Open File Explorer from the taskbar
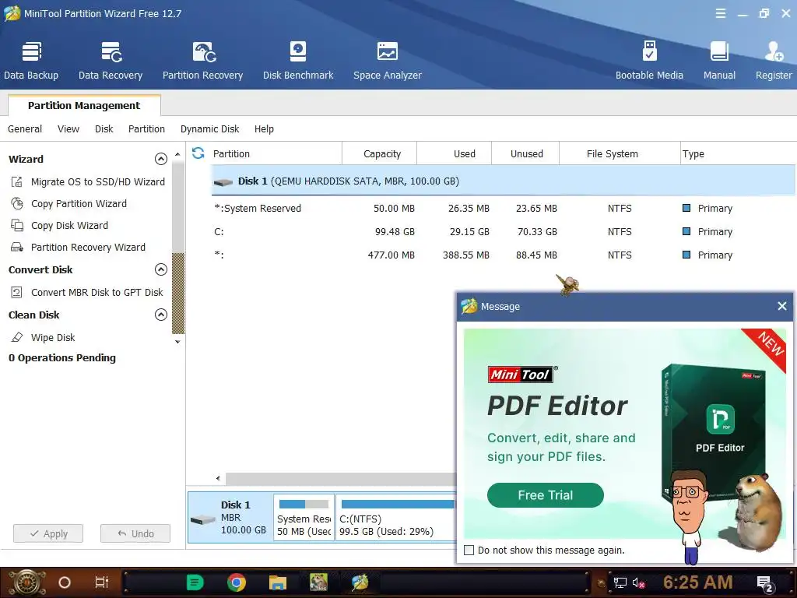Screen dimensions: 797x598 tap(278, 582)
